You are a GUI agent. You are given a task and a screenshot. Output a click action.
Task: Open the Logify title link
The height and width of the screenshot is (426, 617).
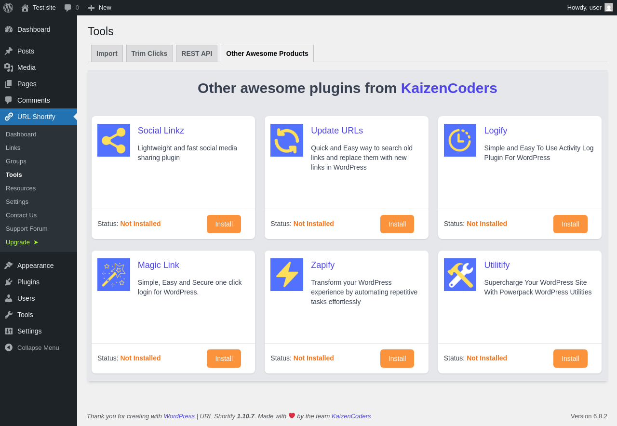pyautogui.click(x=496, y=131)
